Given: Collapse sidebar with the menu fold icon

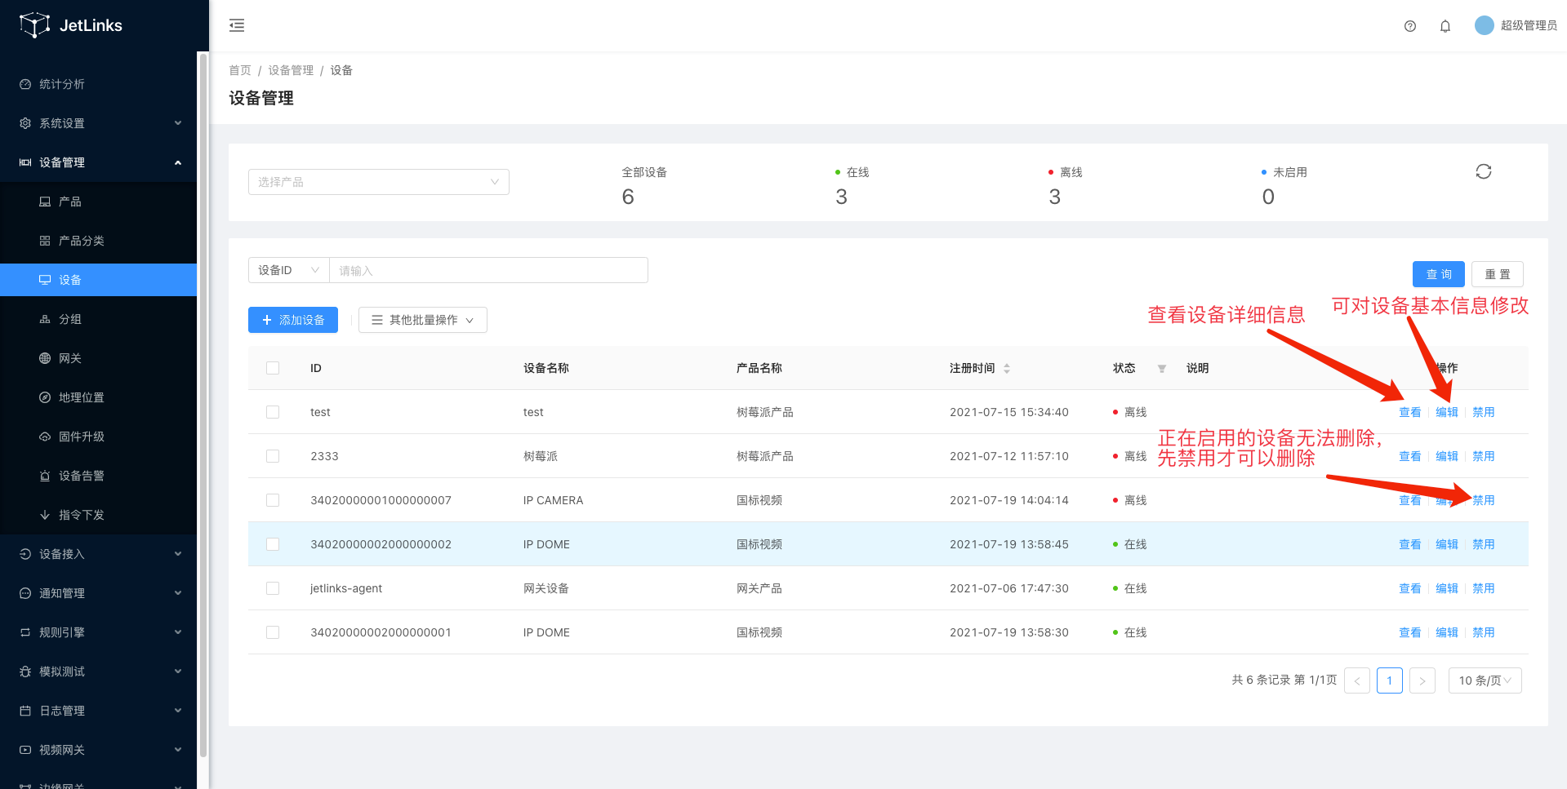Looking at the screenshot, I should 237,25.
